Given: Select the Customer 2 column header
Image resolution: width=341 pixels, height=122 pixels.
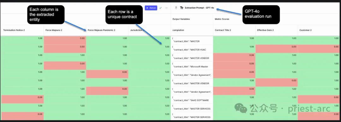Looking at the screenshot, I should coord(305,30).
